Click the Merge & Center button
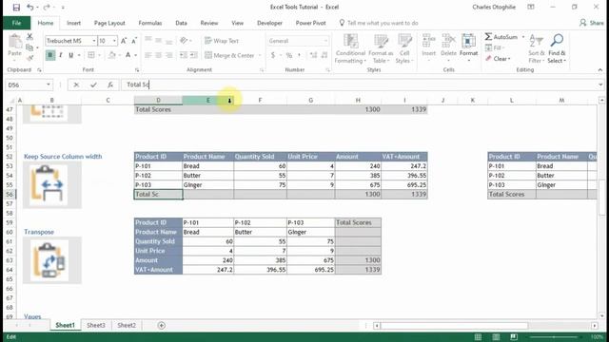This screenshot has height=342, width=609. tap(229, 55)
